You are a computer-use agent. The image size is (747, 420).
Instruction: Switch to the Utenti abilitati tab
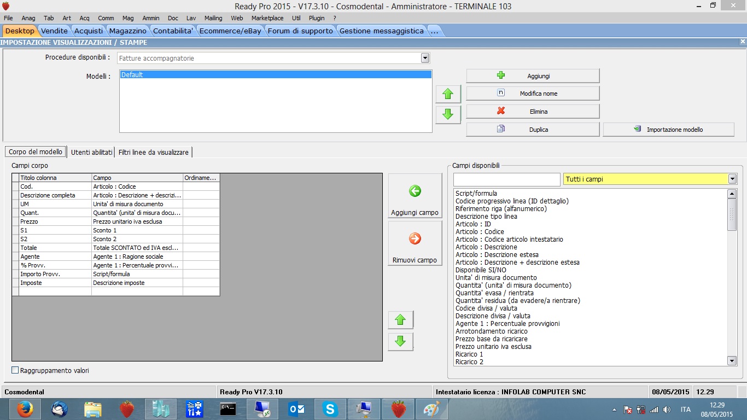(x=92, y=152)
